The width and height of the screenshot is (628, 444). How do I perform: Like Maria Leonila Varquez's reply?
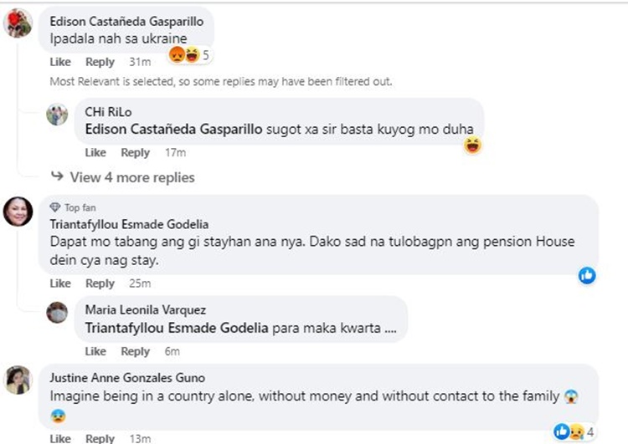[95, 351]
